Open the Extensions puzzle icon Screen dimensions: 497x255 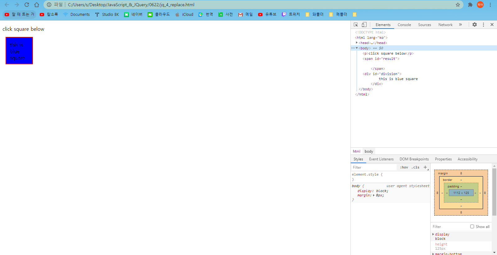point(470,5)
